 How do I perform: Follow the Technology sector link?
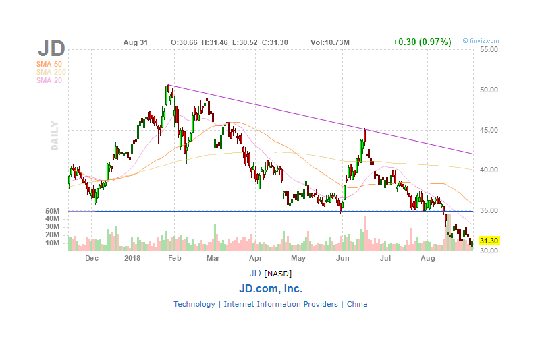(194, 304)
